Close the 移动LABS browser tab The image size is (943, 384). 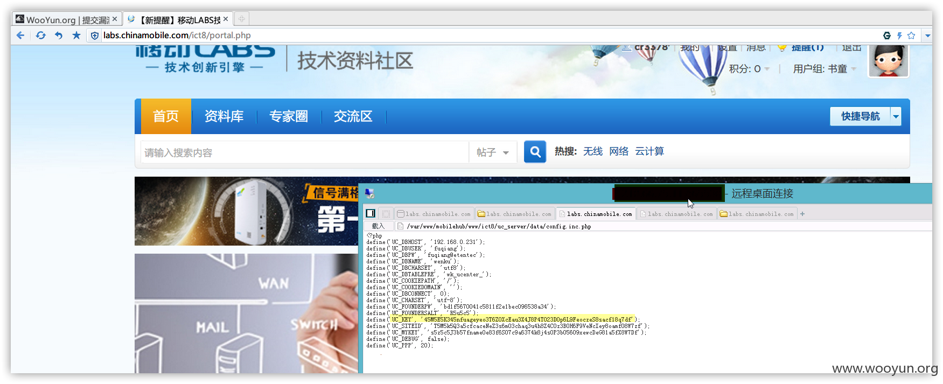[x=226, y=19]
